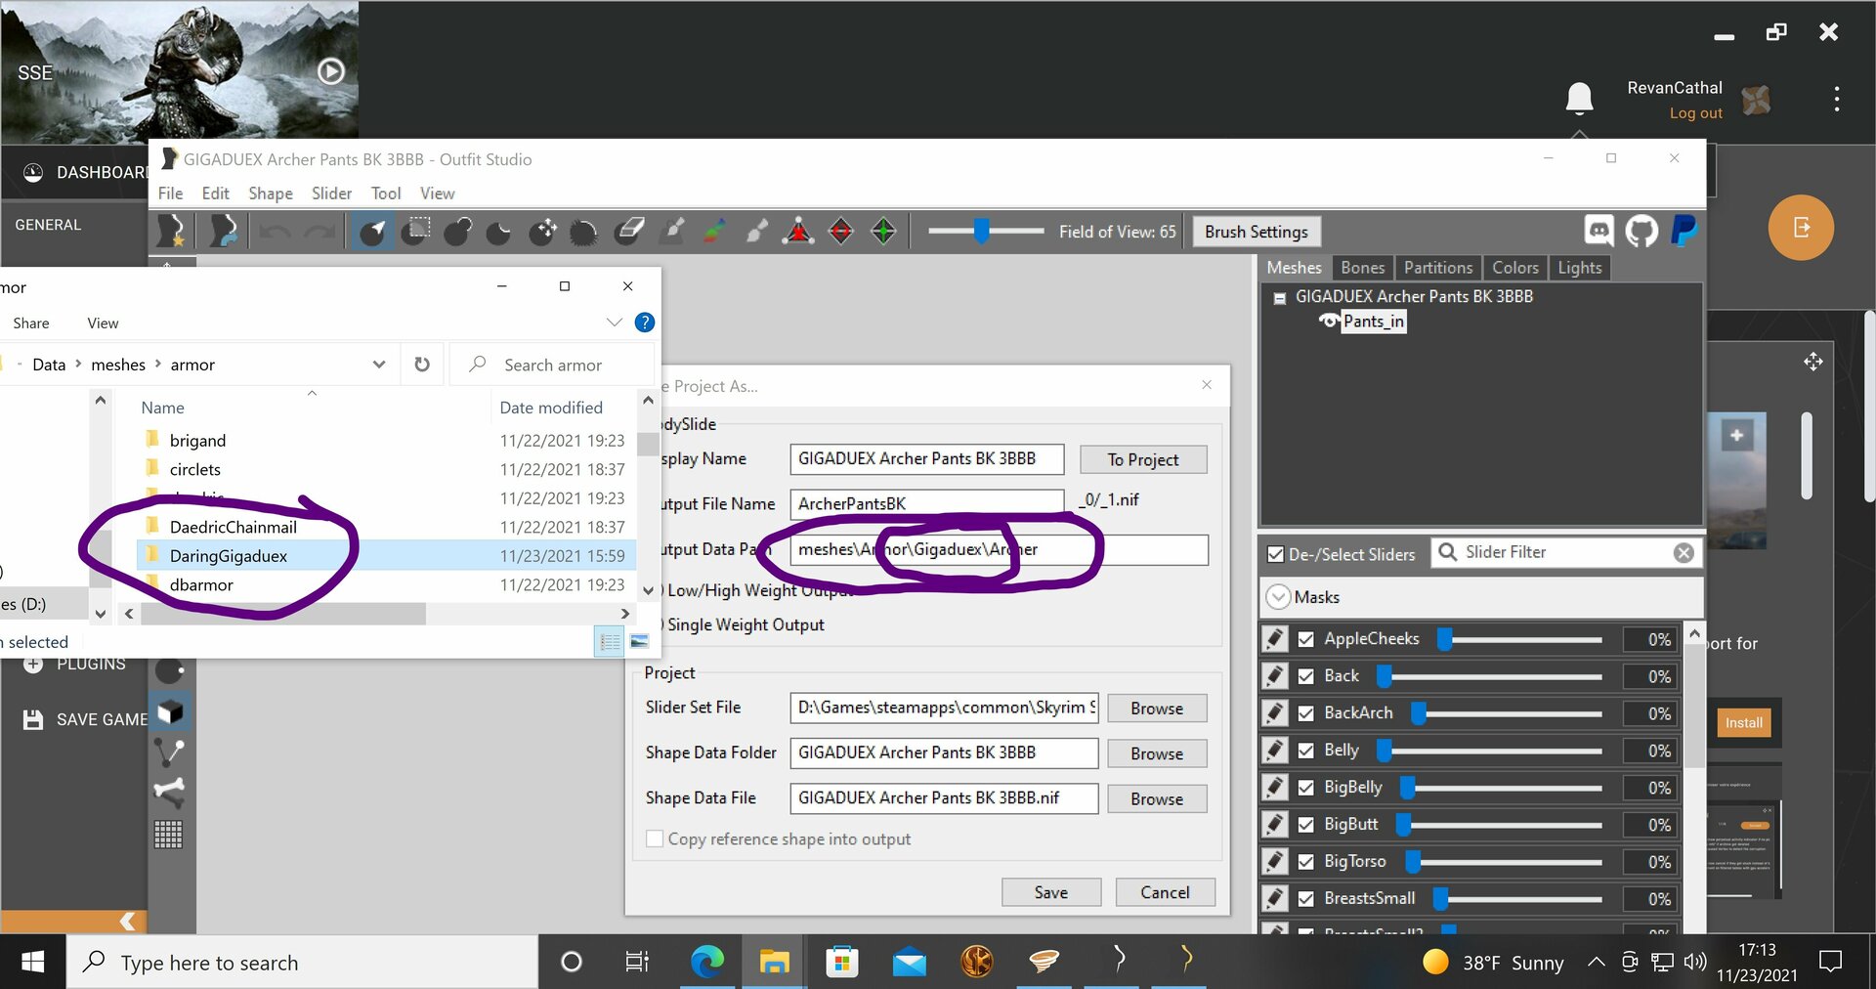The height and width of the screenshot is (989, 1876).
Task: Show hidden system tray icons
Action: click(x=1596, y=963)
